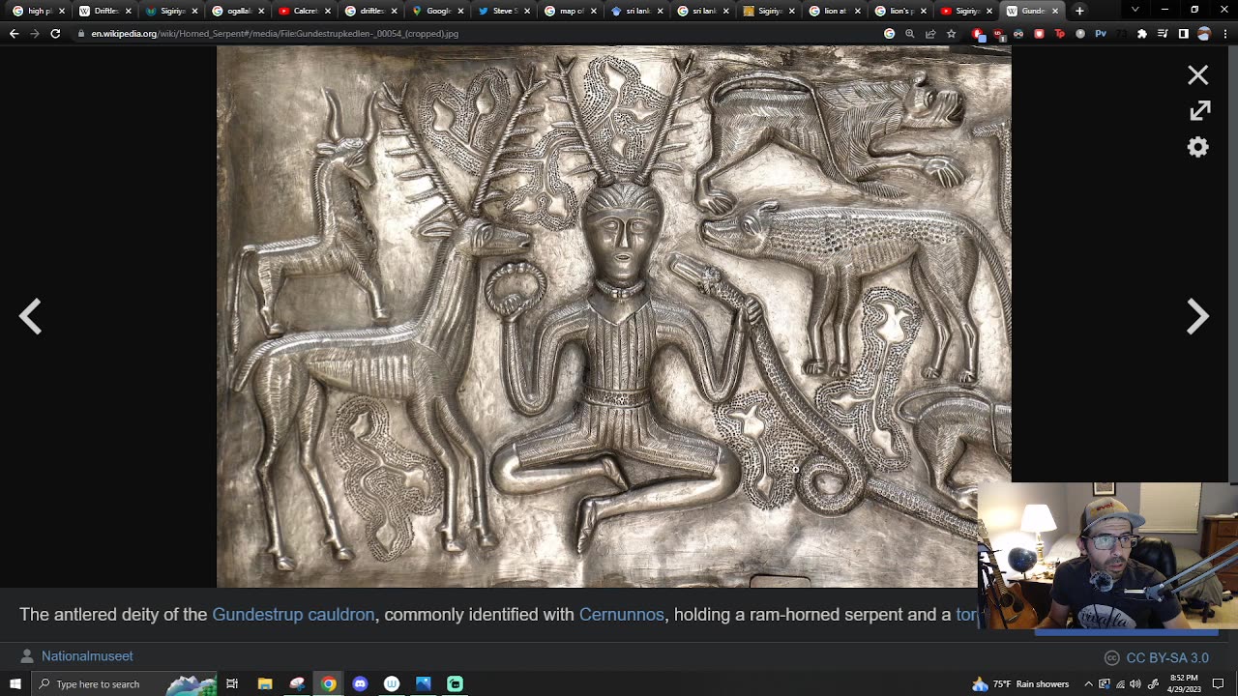
Task: Open a new browser tab
Action: pyautogui.click(x=1079, y=11)
